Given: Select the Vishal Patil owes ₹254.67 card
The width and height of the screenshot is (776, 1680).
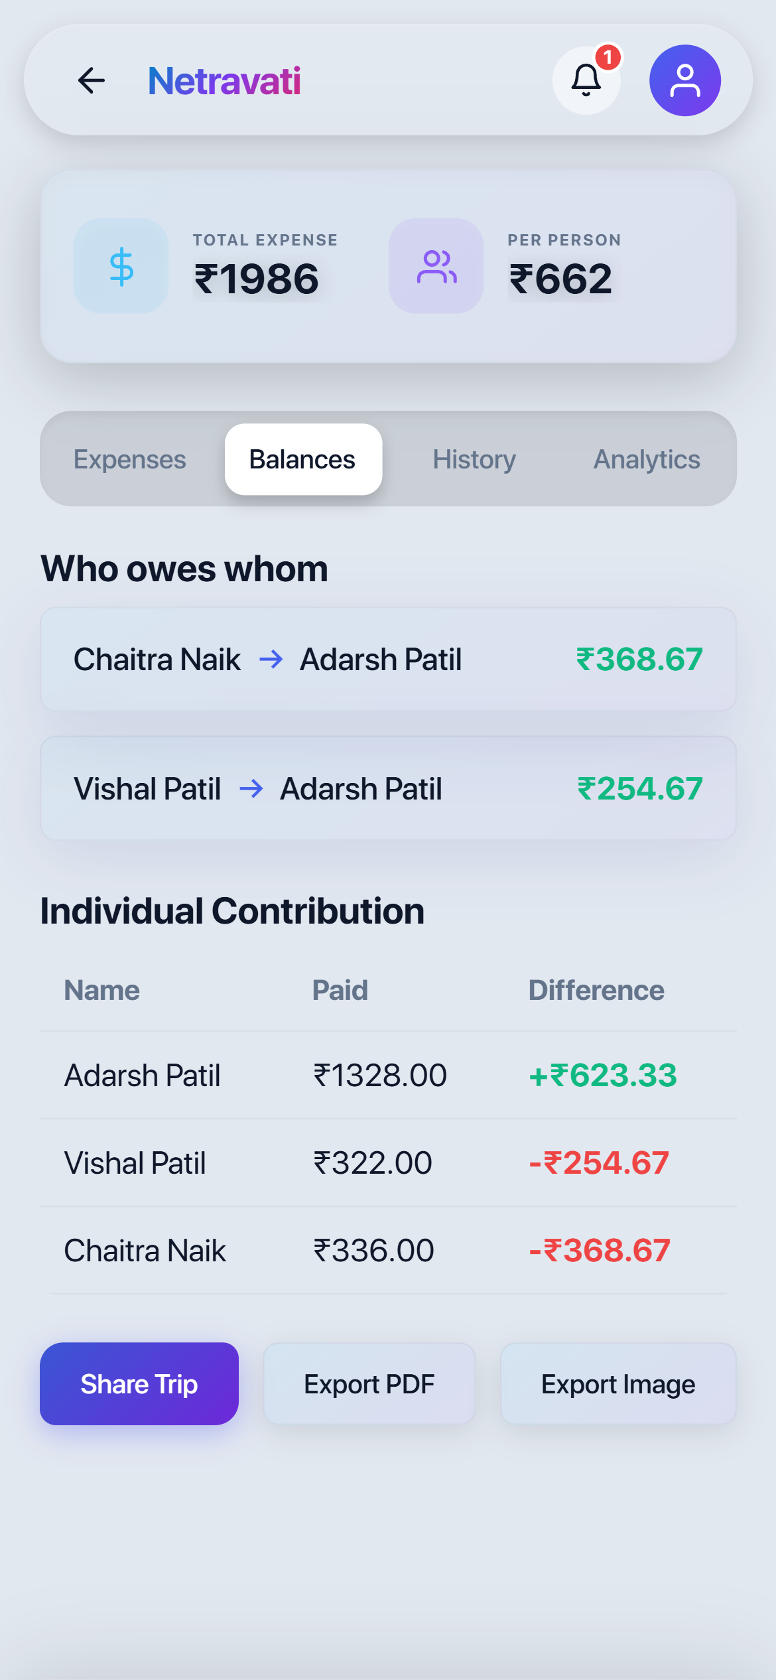Looking at the screenshot, I should click(x=388, y=789).
